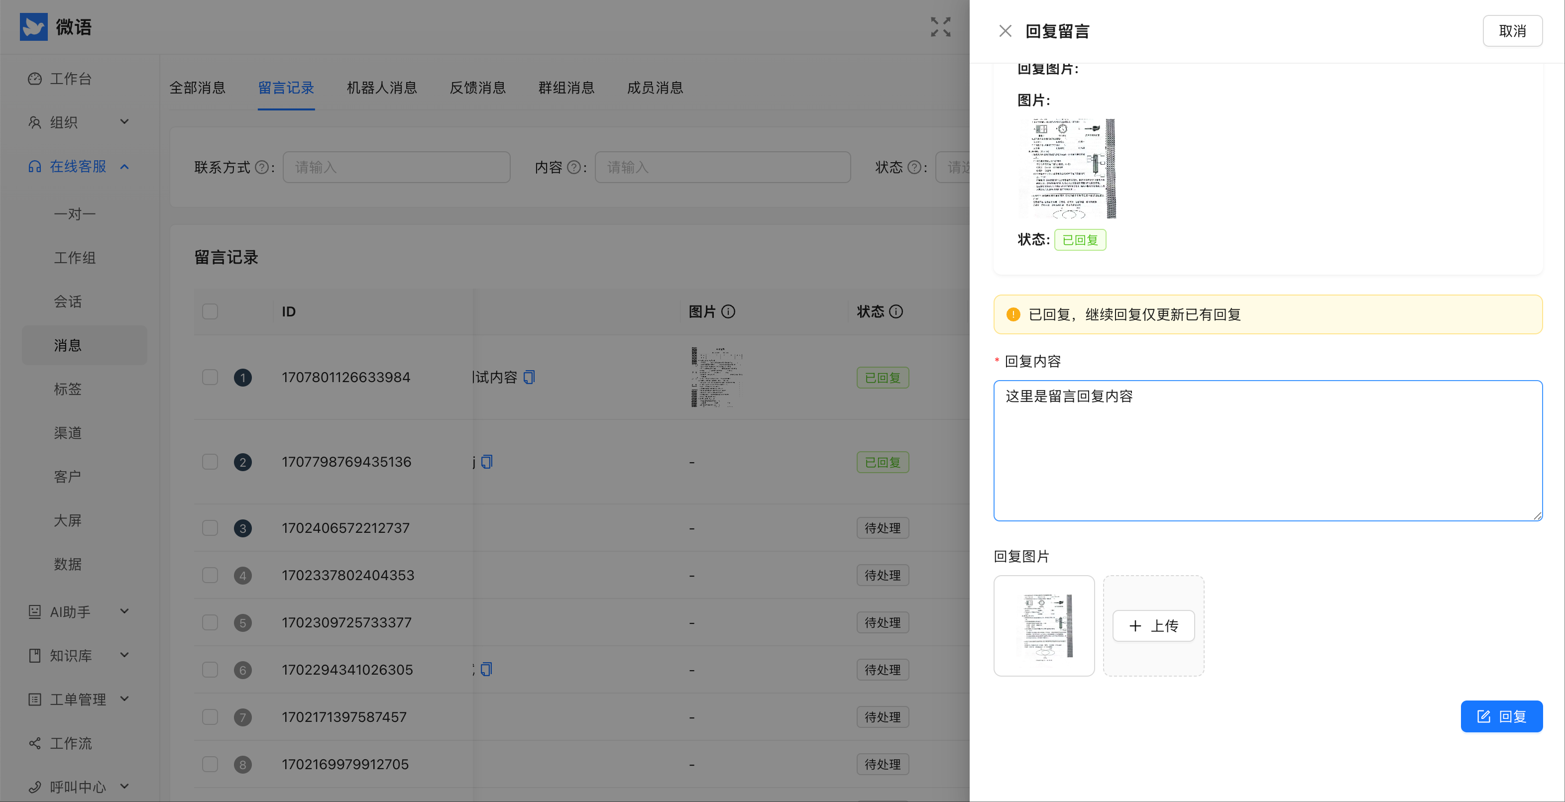Copy content icon in row 1707801126633984
This screenshot has height=802, width=1565.
point(529,377)
